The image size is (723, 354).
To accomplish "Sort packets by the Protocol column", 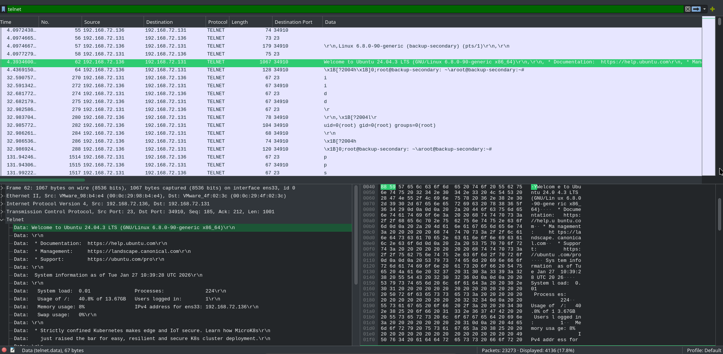I will click(217, 22).
